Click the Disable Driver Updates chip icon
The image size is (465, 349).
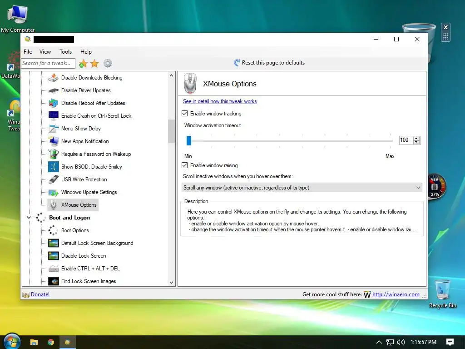point(54,90)
